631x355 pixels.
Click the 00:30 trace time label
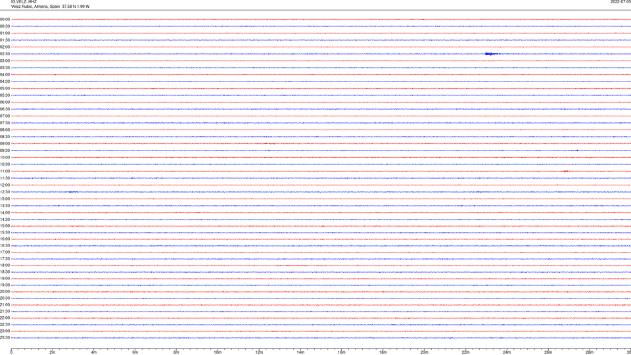pyautogui.click(x=5, y=26)
